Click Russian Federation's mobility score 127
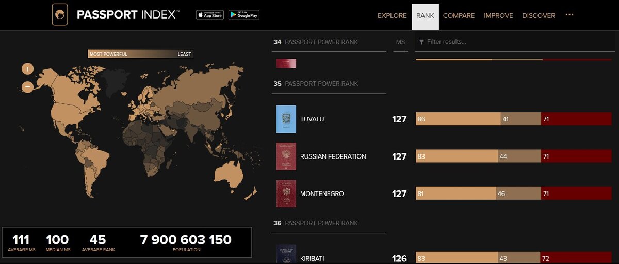Viewport: 619px width, 264px height. click(399, 156)
